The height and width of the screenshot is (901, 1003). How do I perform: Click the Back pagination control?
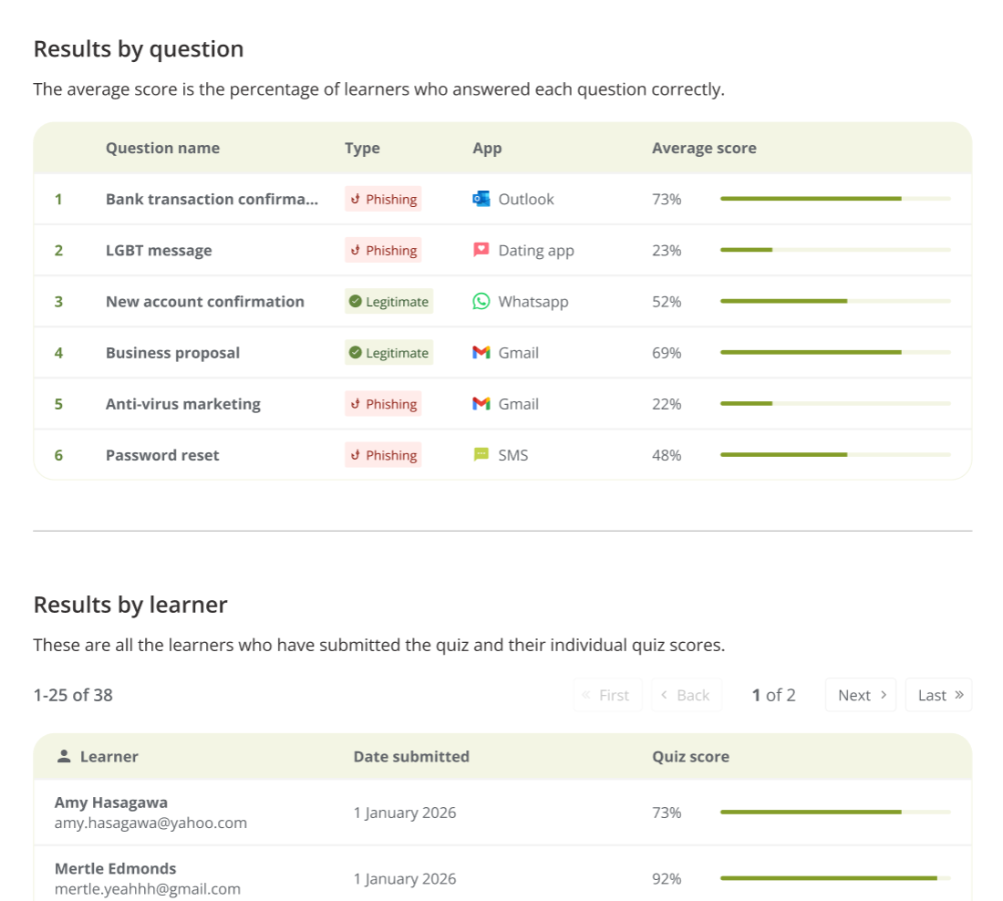(x=687, y=694)
